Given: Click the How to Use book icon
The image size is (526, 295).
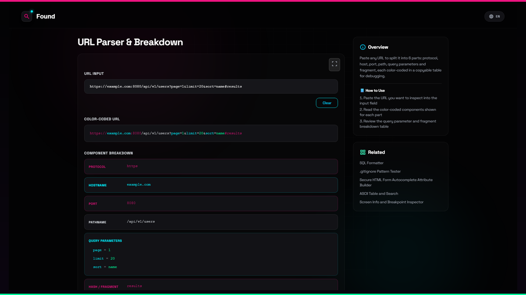Looking at the screenshot, I should click(x=362, y=90).
